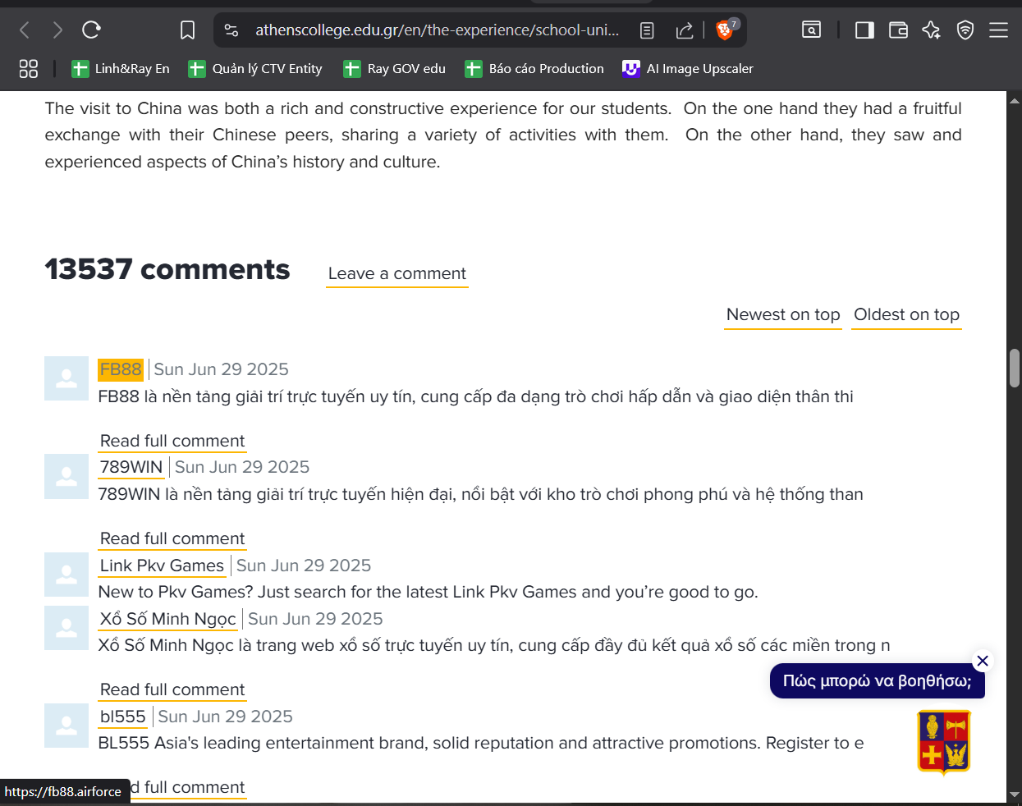Open Ray GOV edu bookmark
Screen dimensions: 1022x806
[x=395, y=69]
